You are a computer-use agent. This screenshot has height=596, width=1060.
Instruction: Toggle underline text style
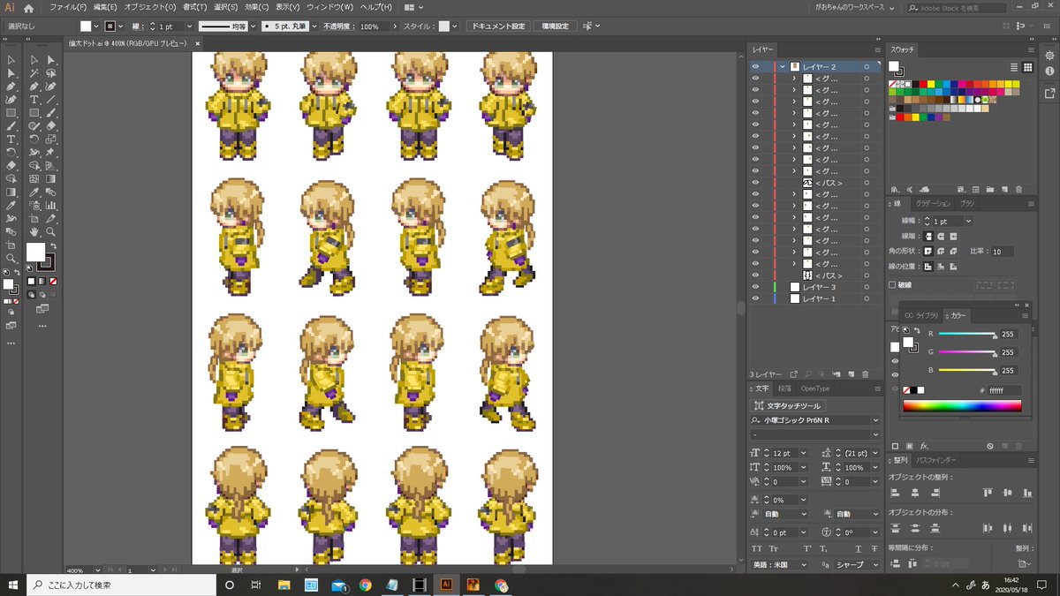pos(858,548)
